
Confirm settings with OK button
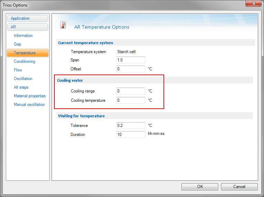200,187
